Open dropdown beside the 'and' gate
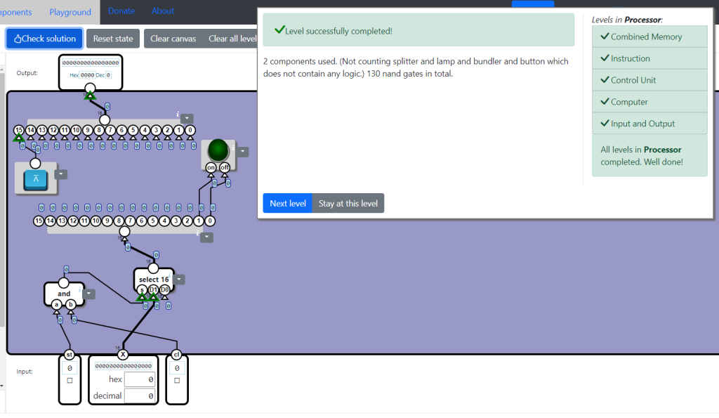This screenshot has width=719, height=418. (x=91, y=294)
